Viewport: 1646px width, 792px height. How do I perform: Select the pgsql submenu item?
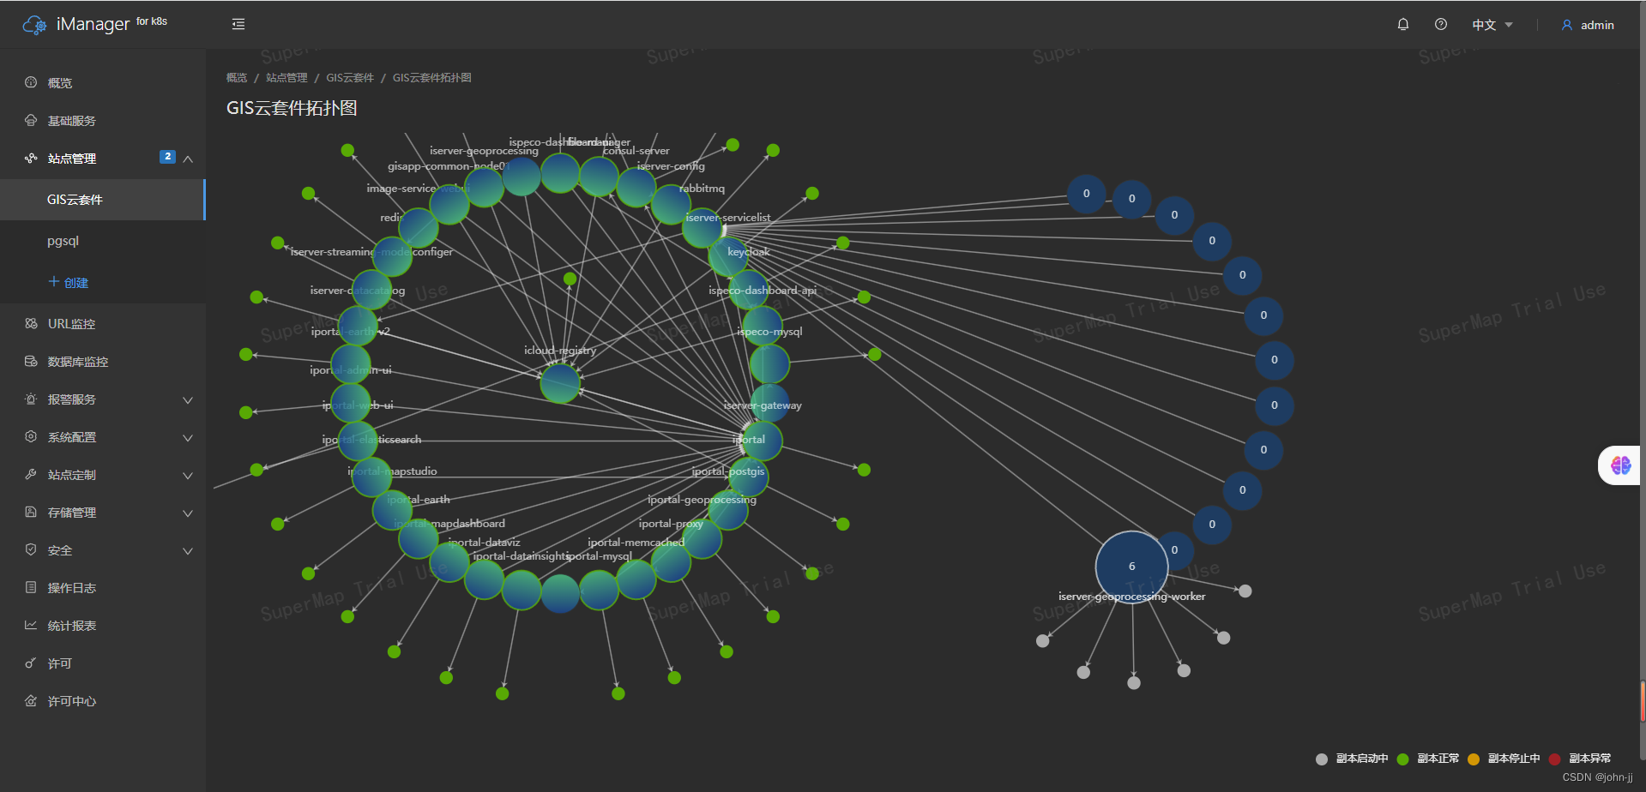tap(103, 241)
